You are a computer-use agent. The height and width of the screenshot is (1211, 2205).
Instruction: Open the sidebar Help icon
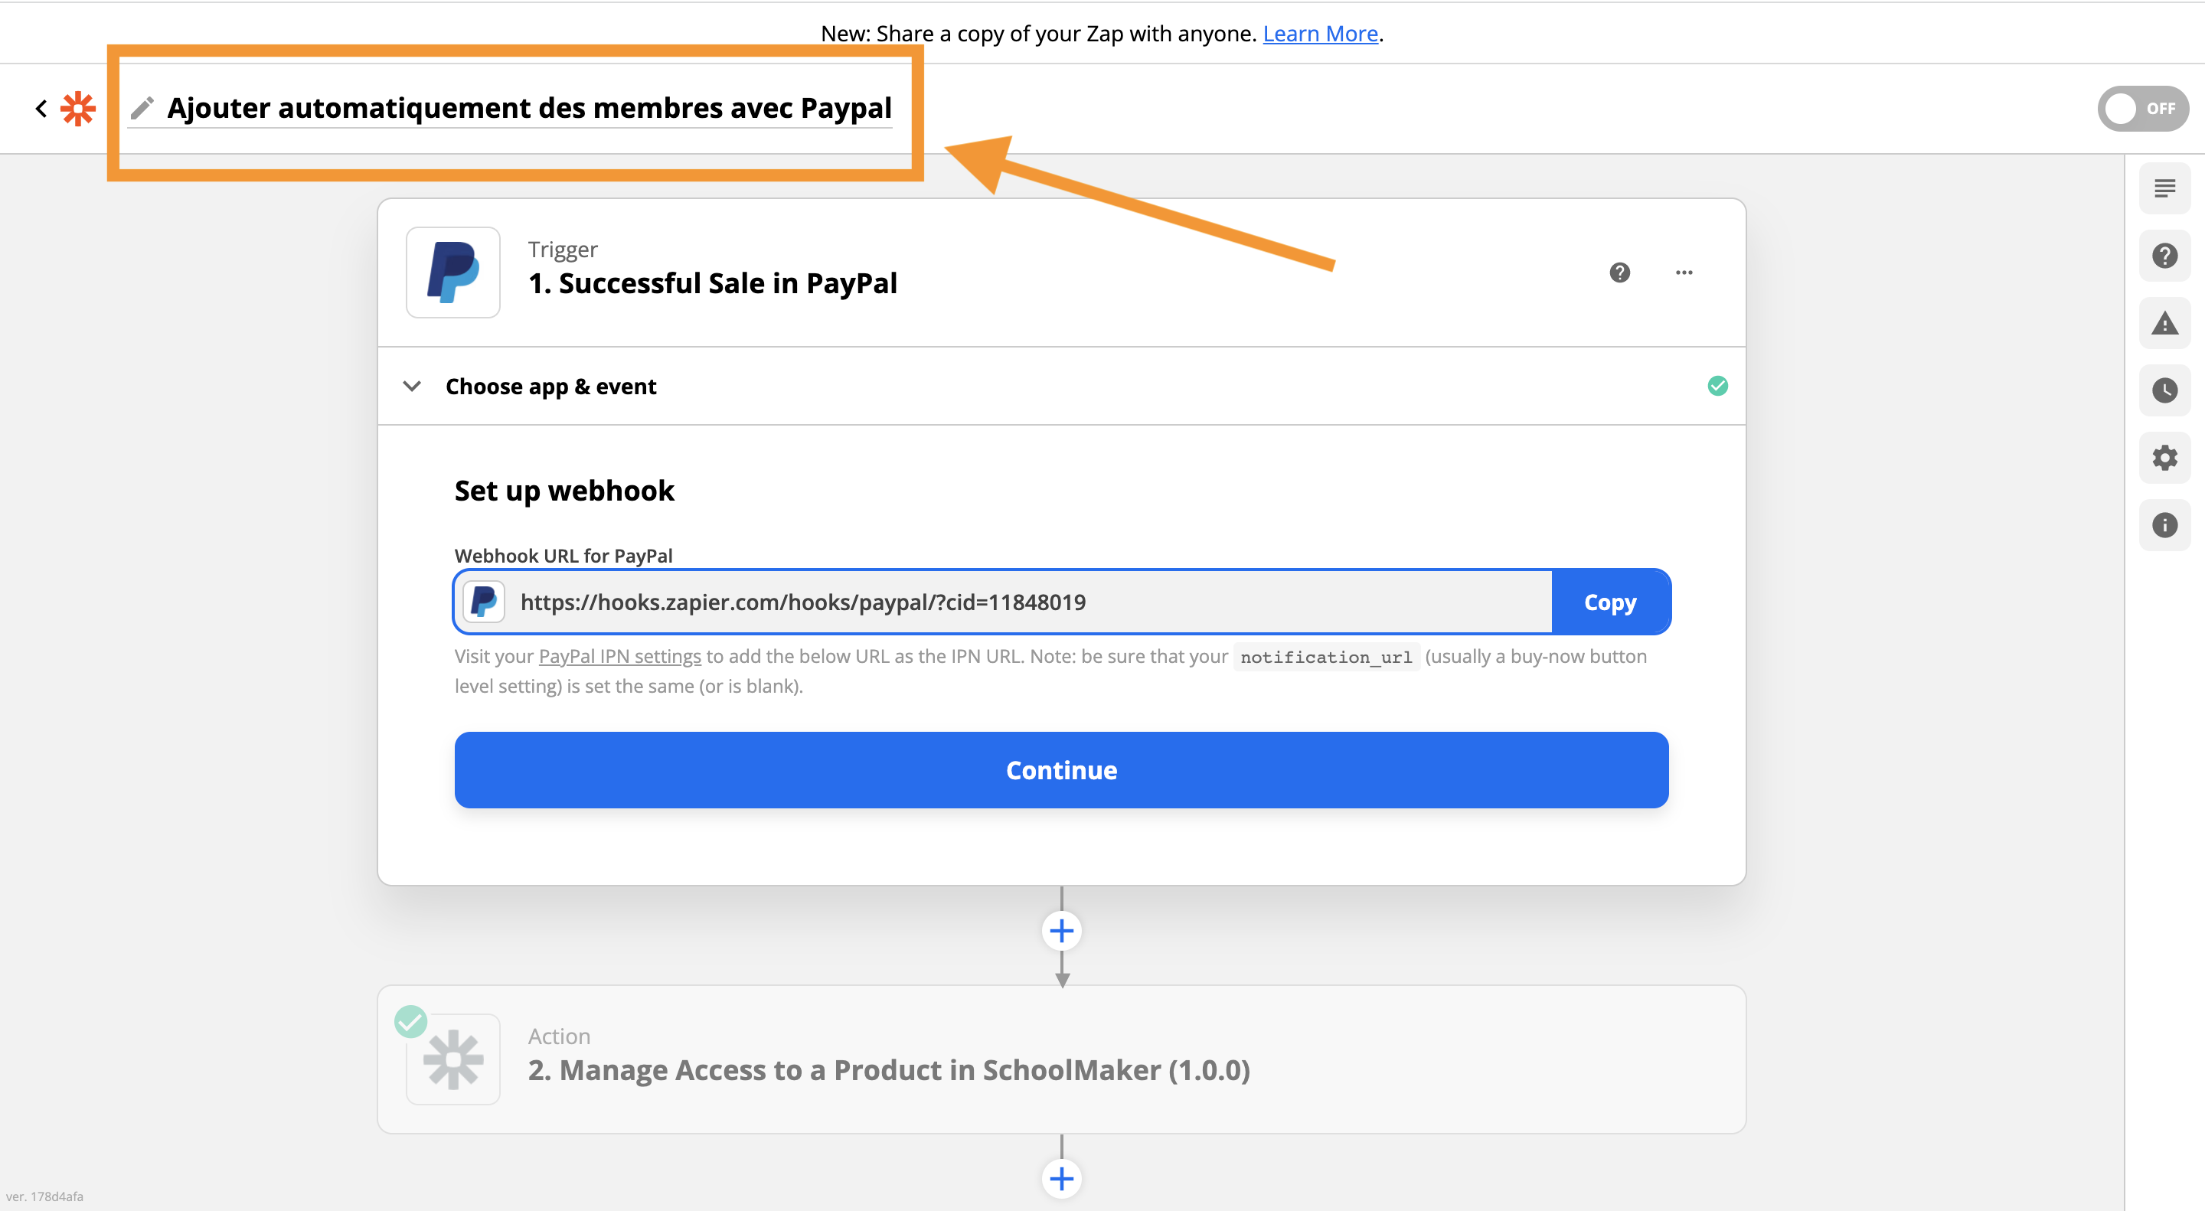tap(2164, 256)
